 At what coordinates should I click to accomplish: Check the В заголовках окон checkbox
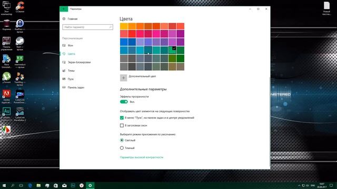pyautogui.click(x=122, y=125)
